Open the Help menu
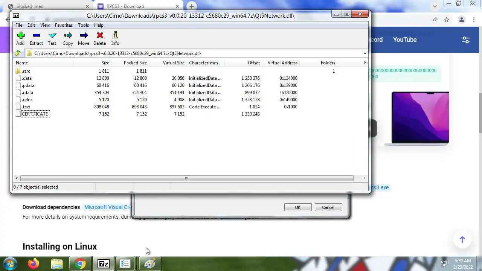The height and width of the screenshot is (271, 482). 99,25
